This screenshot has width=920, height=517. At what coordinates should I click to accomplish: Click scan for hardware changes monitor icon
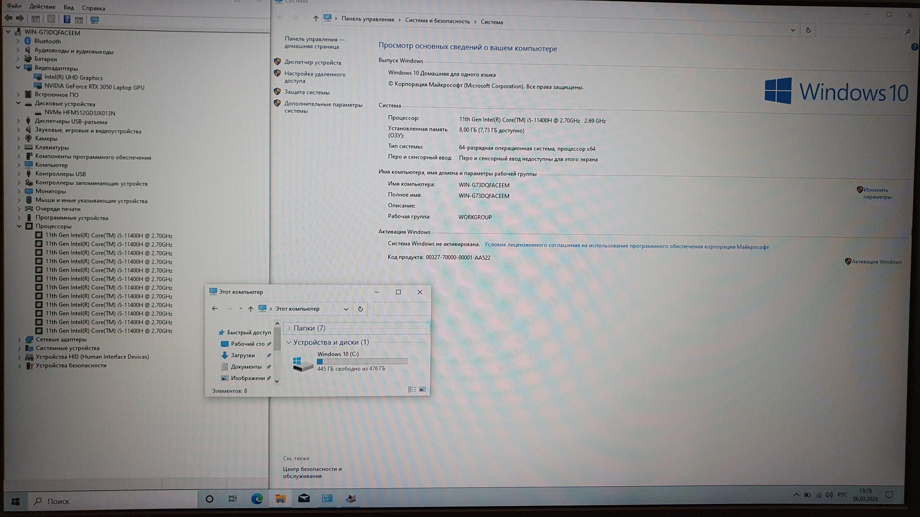click(95, 20)
